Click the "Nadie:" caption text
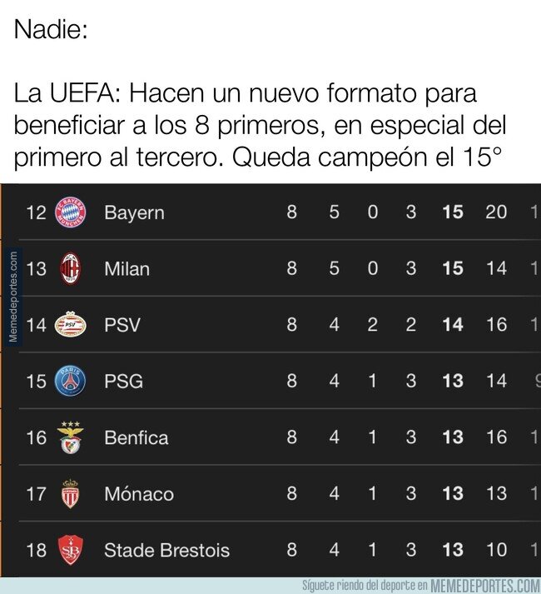Viewport: 541px width, 594px height. point(50,33)
